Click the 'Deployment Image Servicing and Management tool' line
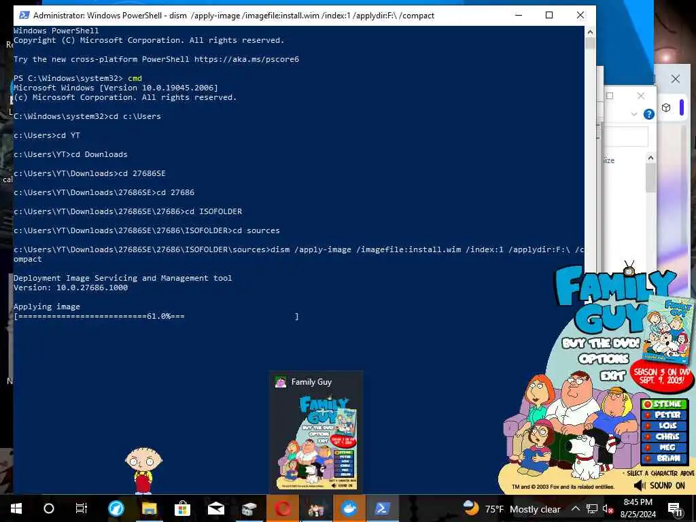 coord(123,278)
